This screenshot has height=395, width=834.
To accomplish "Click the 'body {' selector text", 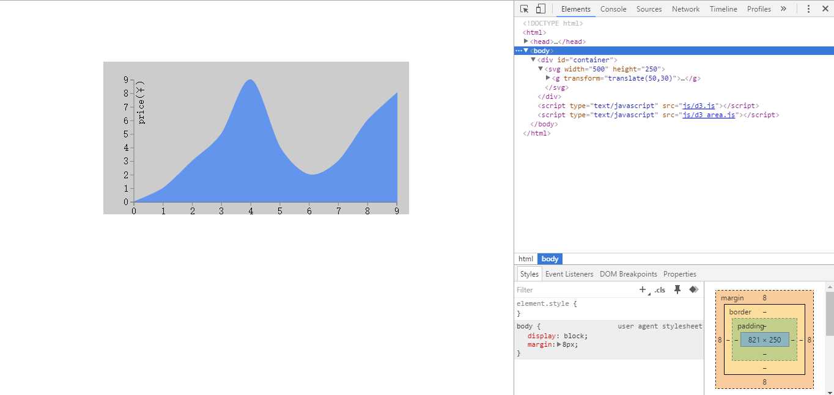I will point(528,326).
